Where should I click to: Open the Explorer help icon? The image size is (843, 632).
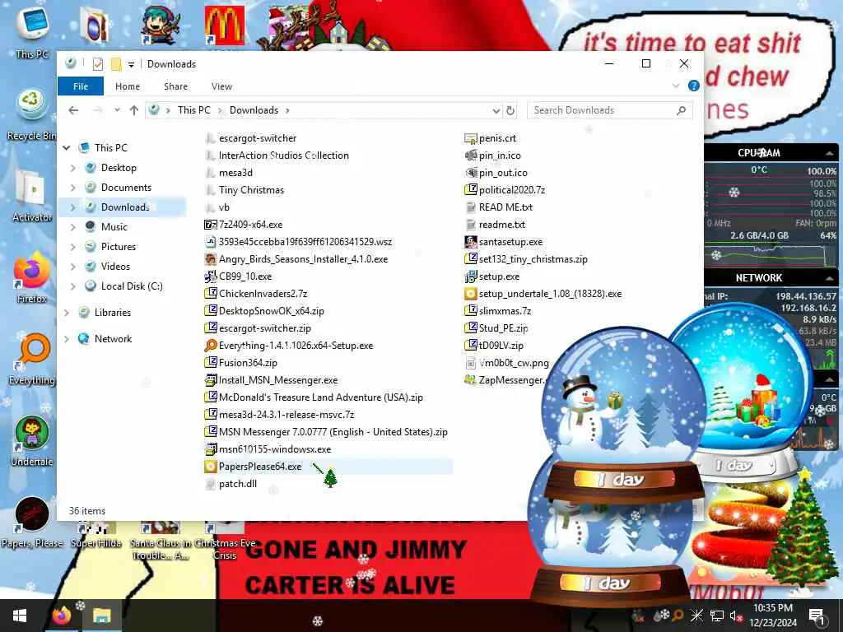click(693, 86)
